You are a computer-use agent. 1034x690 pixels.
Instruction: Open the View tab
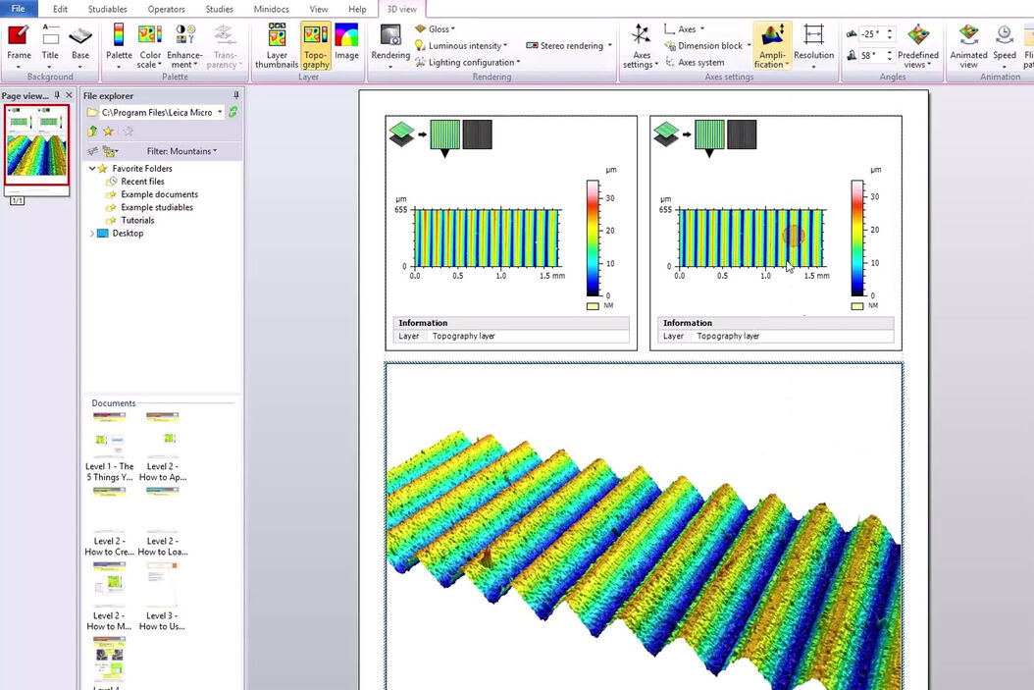(x=319, y=9)
